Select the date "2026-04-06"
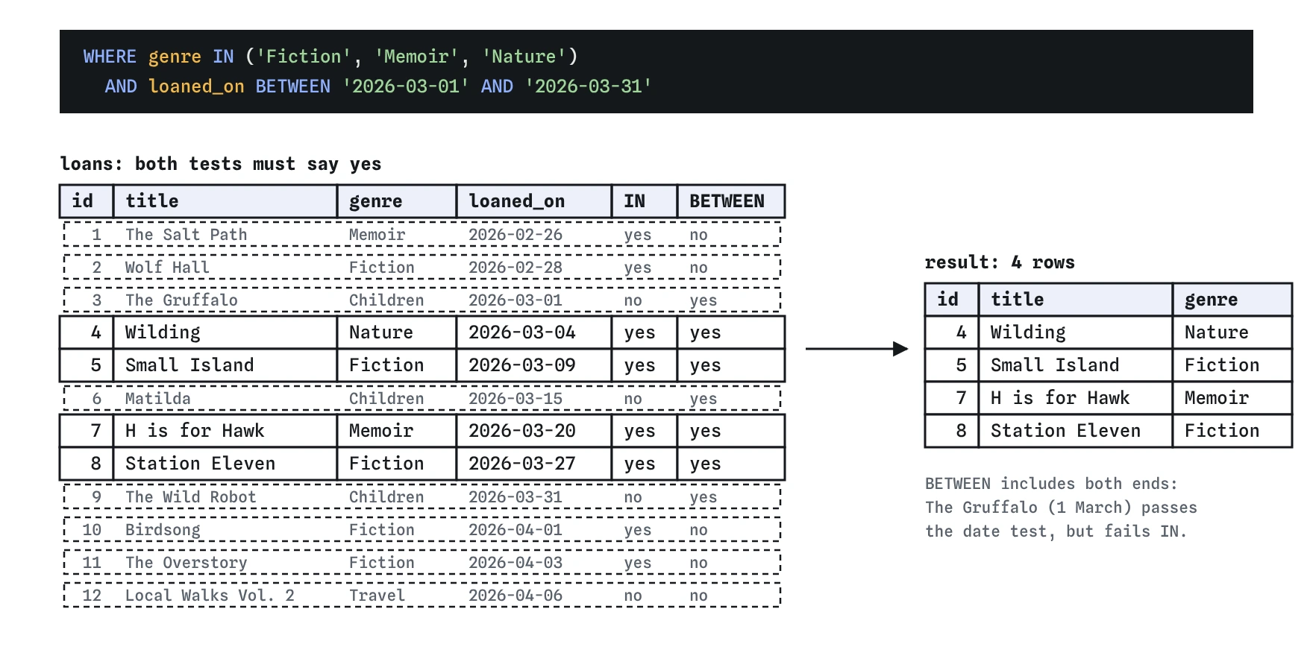The image size is (1313, 647). point(516,596)
